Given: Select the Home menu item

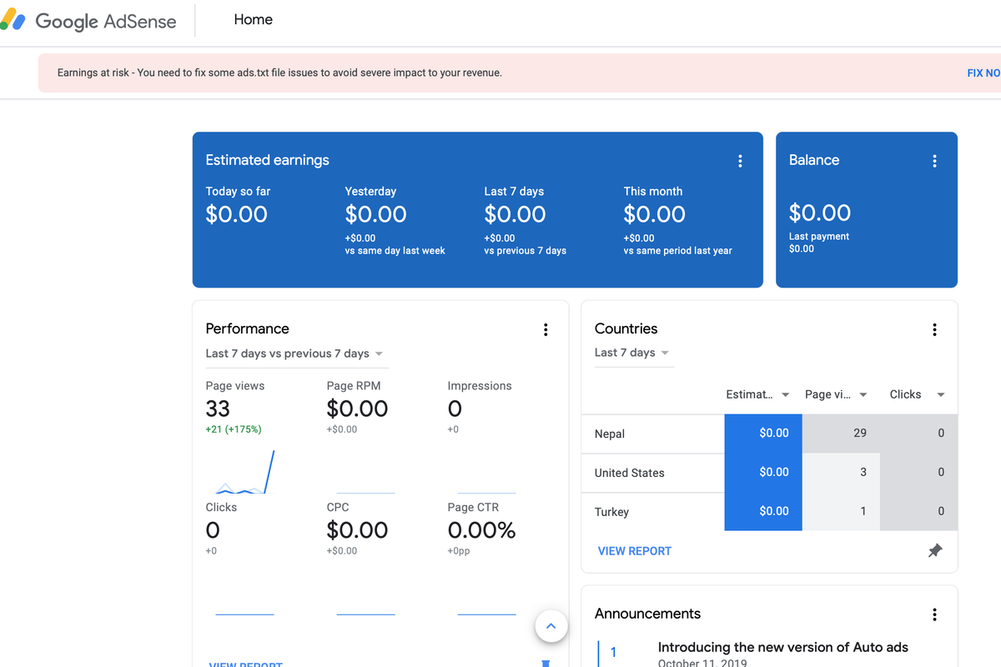Looking at the screenshot, I should 253,19.
